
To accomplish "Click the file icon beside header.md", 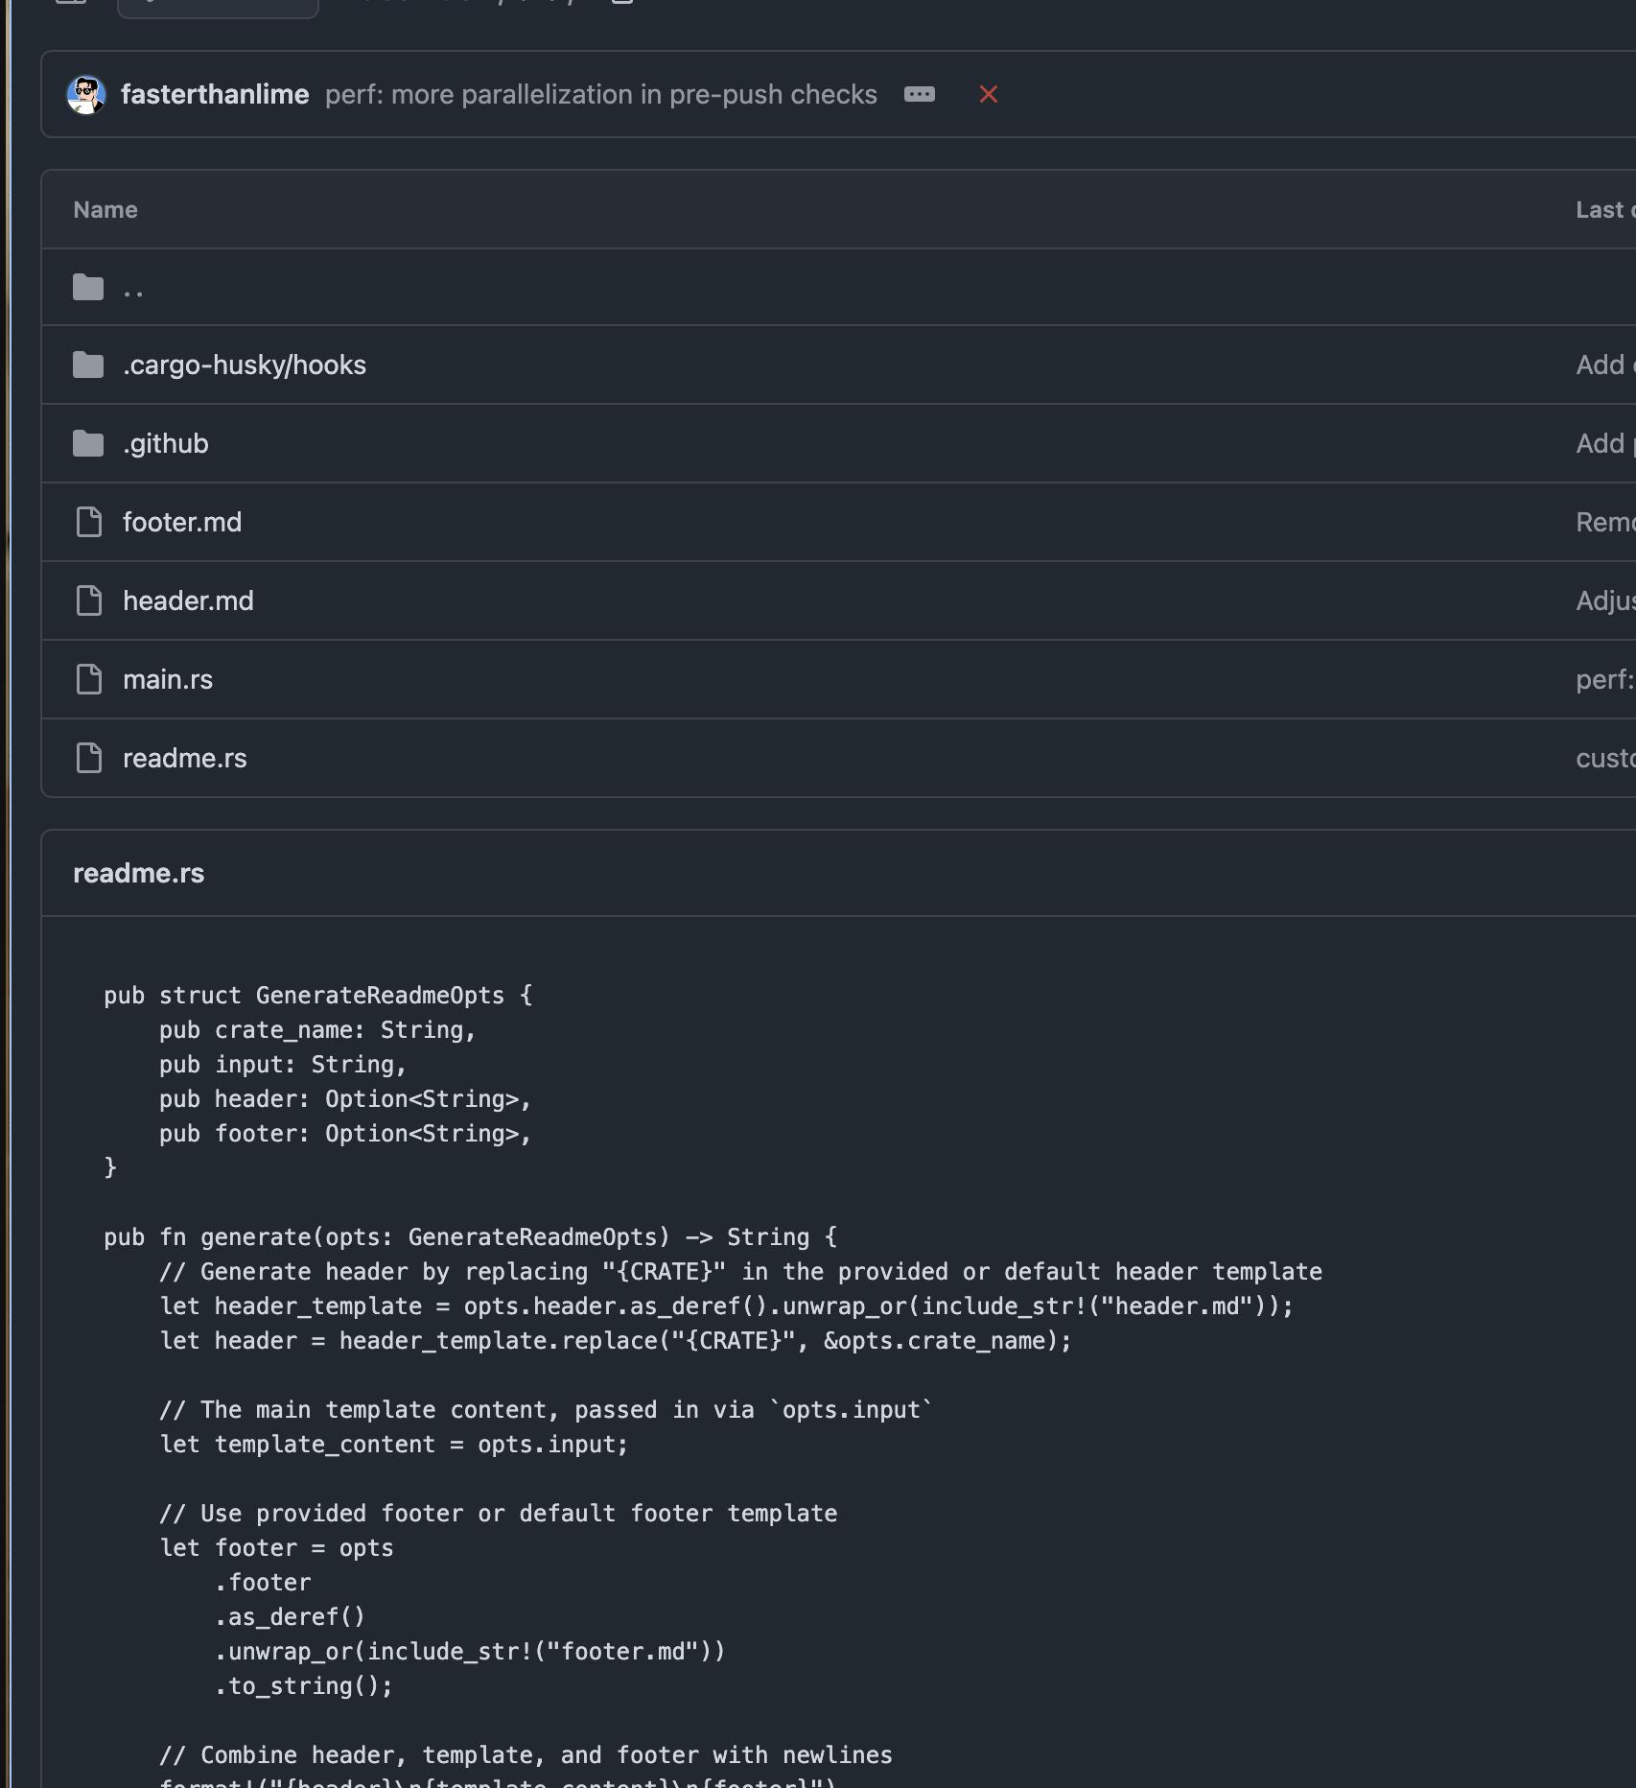I will click(x=89, y=601).
